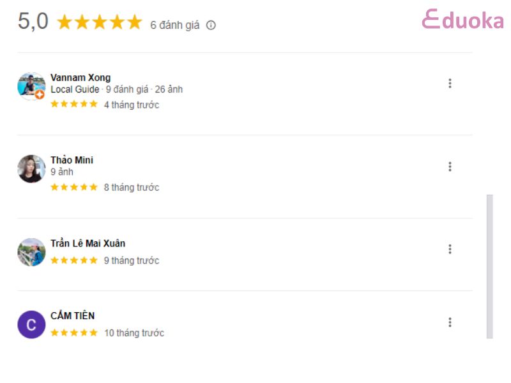Click the 6 đánh giá review count

point(174,25)
